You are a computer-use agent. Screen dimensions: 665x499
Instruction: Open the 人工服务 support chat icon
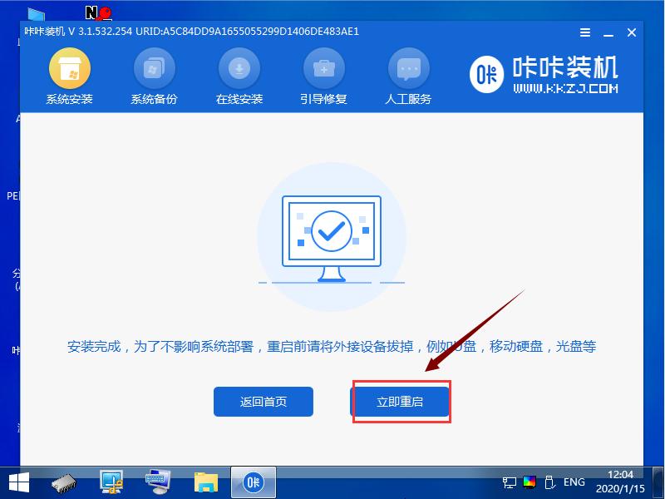pyautogui.click(x=408, y=77)
